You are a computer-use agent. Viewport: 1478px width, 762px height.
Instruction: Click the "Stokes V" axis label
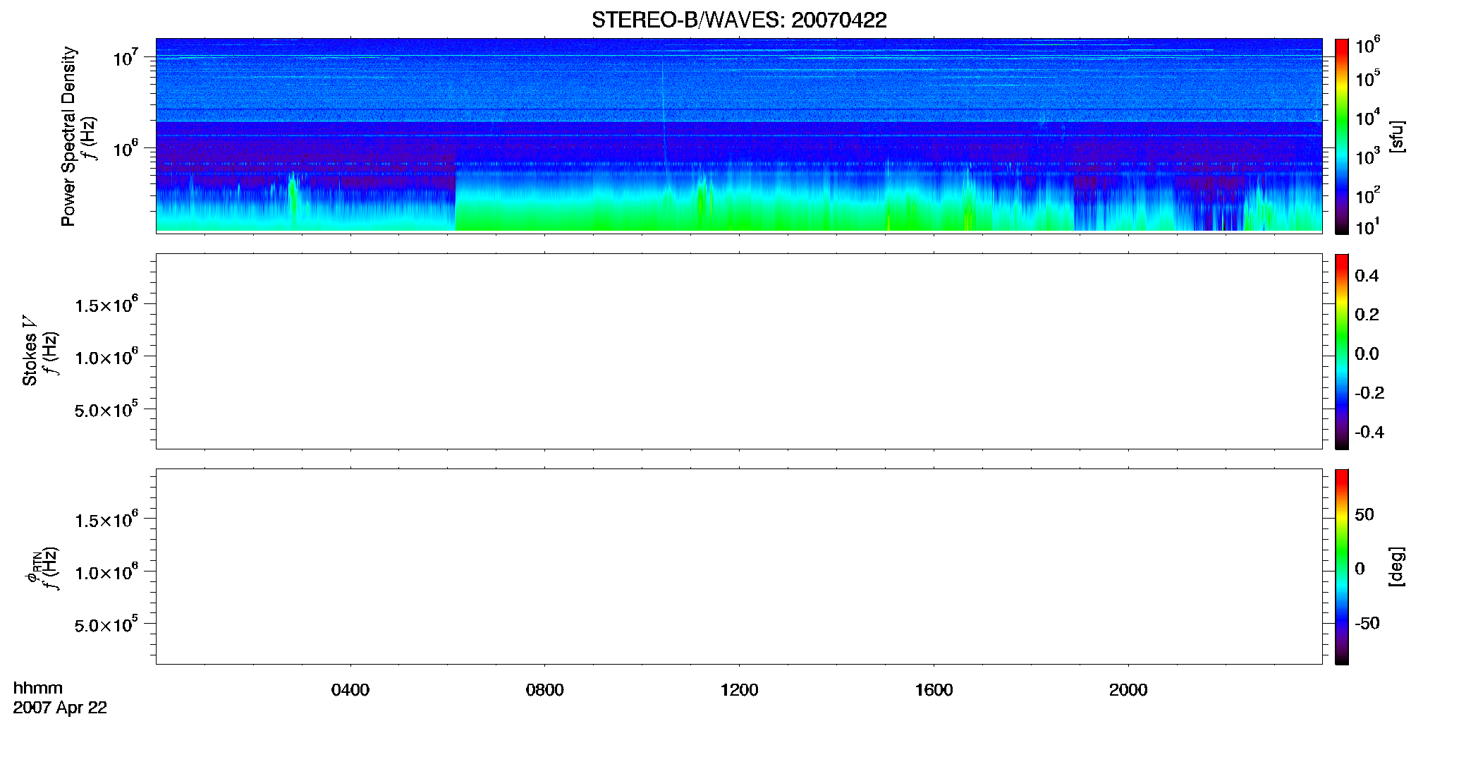[30, 351]
